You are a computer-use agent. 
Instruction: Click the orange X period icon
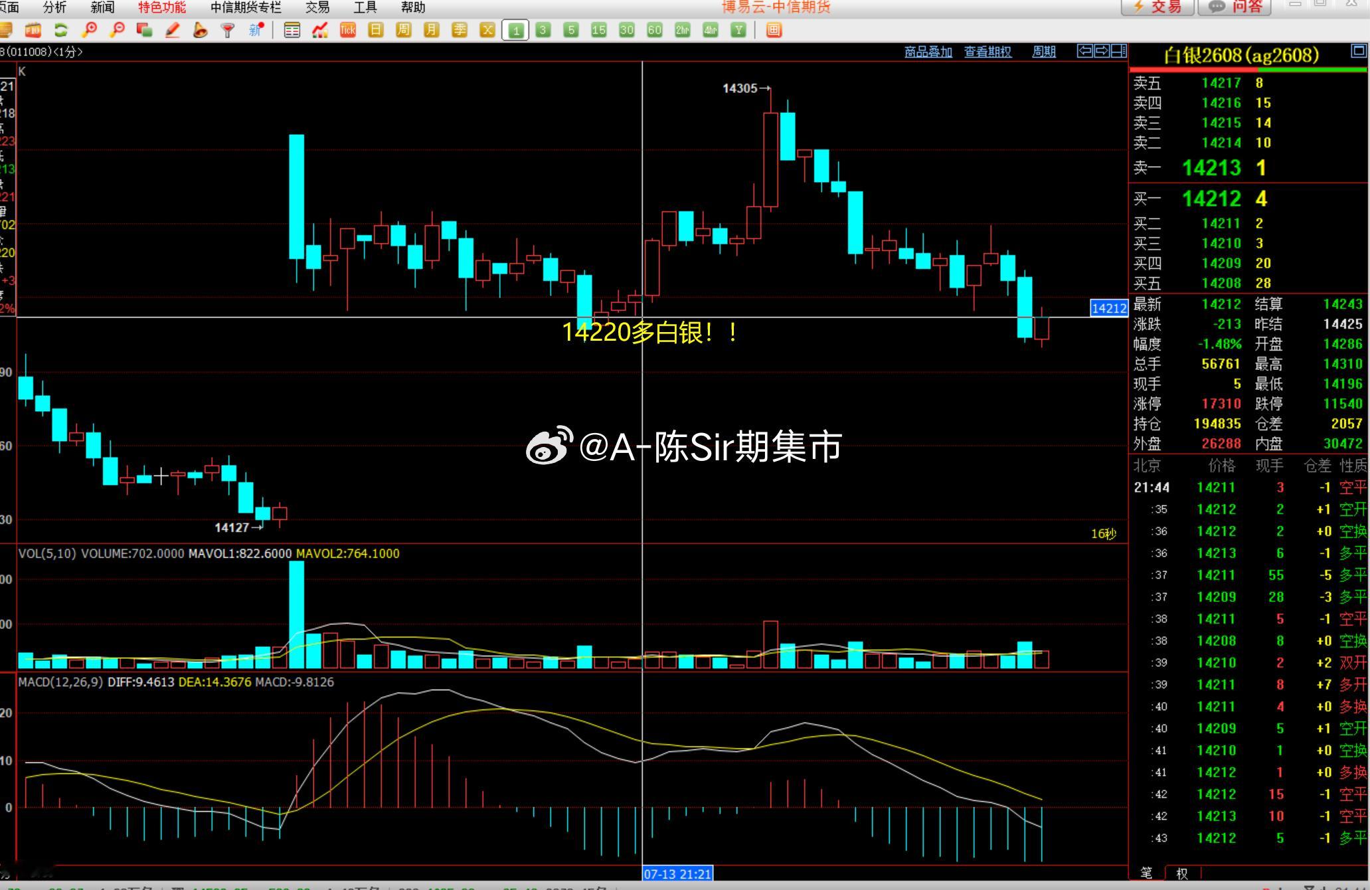[x=487, y=30]
